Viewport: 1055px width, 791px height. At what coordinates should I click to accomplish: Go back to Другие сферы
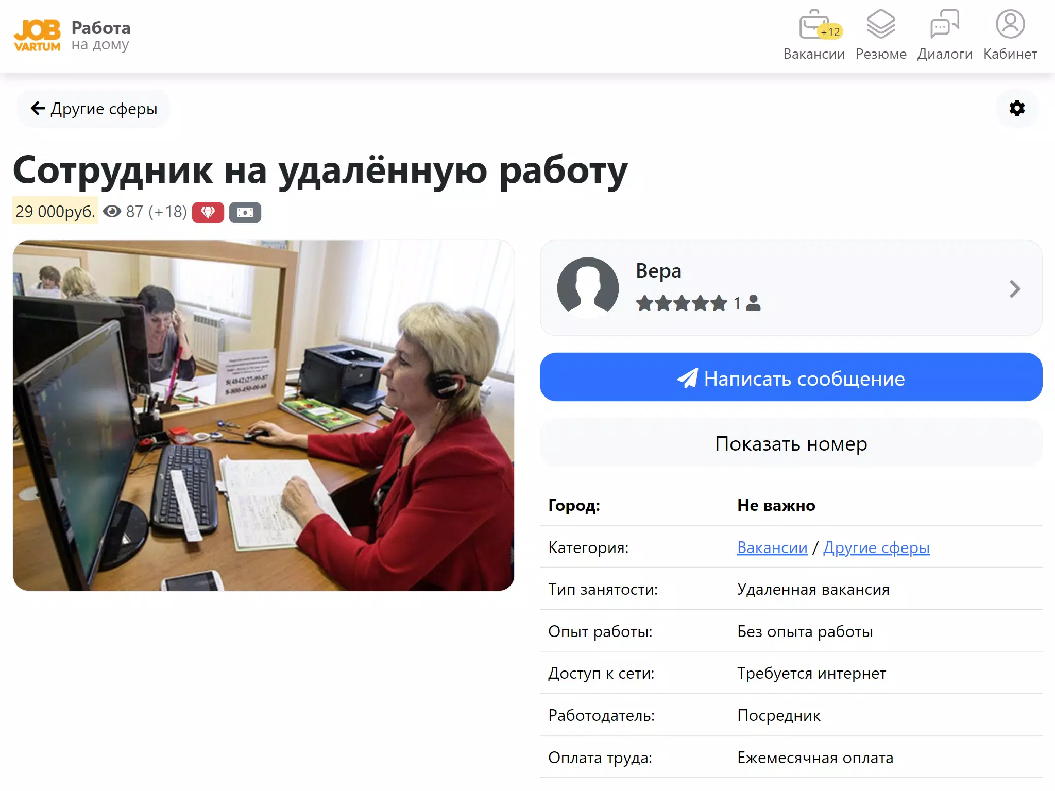[x=94, y=109]
